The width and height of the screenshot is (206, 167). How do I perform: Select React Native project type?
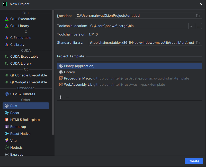point(26,134)
